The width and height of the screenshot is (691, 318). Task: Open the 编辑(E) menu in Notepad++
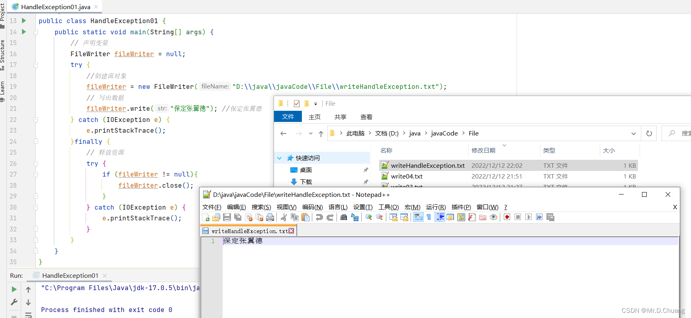click(x=237, y=207)
